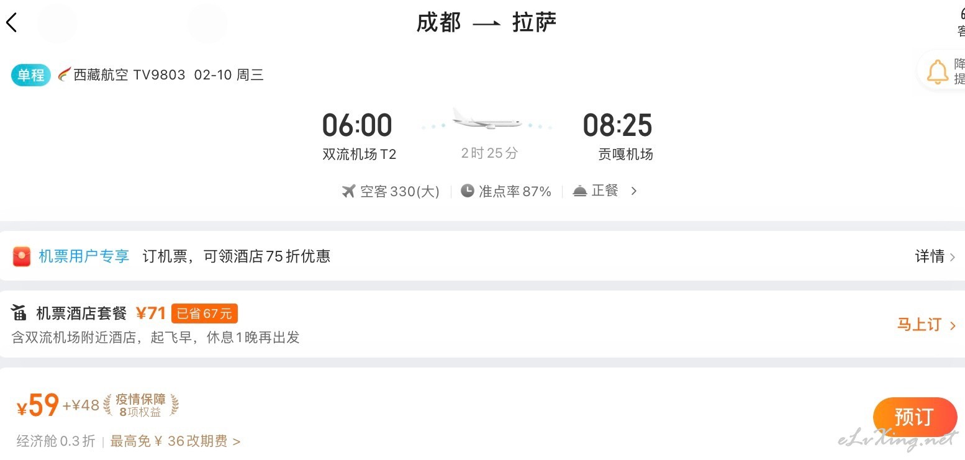Tap the flight-hotel package luggage icon
Screen dimensions: 965x460
pyautogui.click(x=20, y=313)
